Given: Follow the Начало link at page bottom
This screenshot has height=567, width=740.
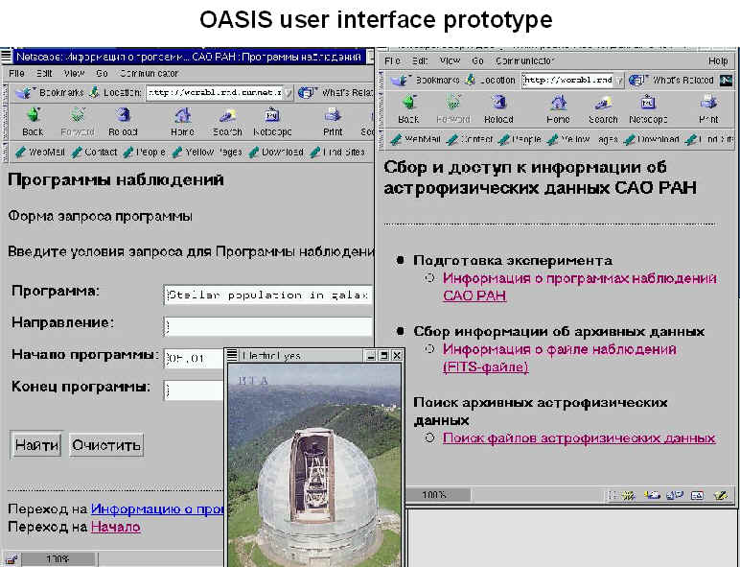Looking at the screenshot, I should (116, 527).
